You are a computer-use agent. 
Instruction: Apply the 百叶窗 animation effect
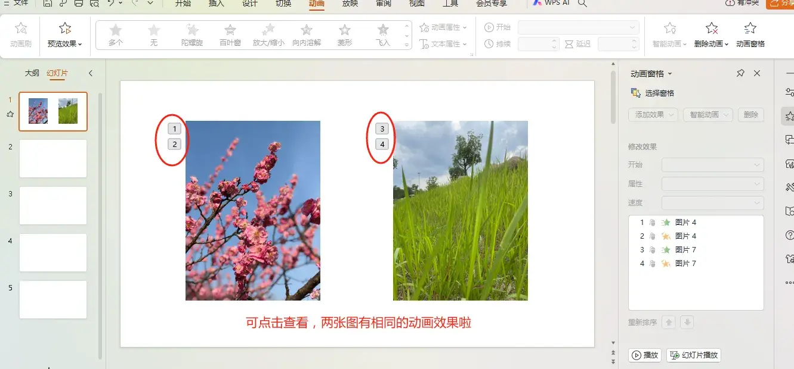coord(230,33)
